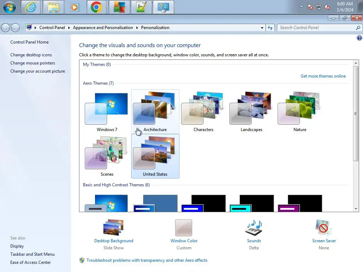Refresh the Control Panel page

coord(270,28)
